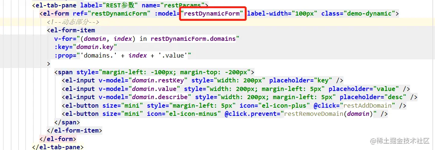Click the label value "REST参数"
This screenshot has height=150, width=435.
120,5
